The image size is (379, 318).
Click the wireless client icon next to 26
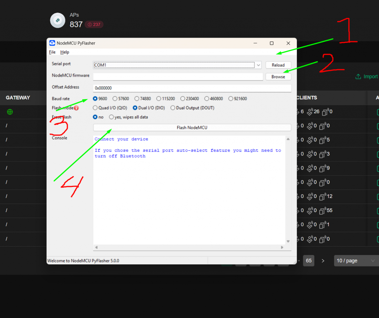310,112
